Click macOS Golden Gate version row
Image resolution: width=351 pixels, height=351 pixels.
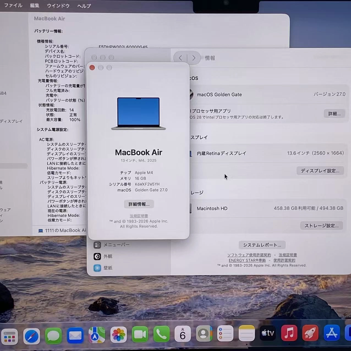(x=269, y=94)
